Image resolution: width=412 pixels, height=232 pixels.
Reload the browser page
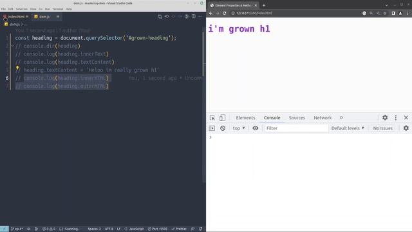[225, 13]
